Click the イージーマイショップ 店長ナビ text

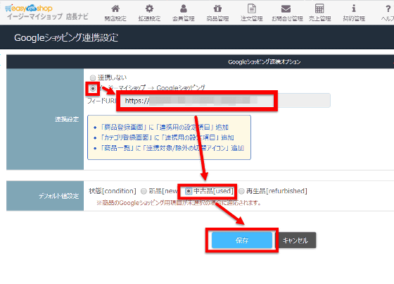click(48, 17)
